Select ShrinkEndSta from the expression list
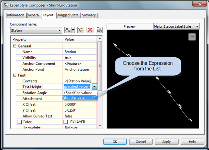The height and width of the screenshot is (150, 209). click(80, 97)
